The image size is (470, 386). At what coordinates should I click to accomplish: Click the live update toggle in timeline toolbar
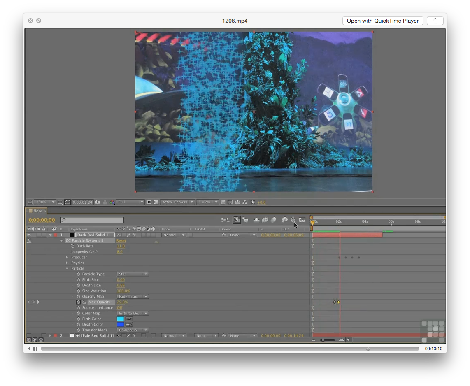pyautogui.click(x=237, y=220)
